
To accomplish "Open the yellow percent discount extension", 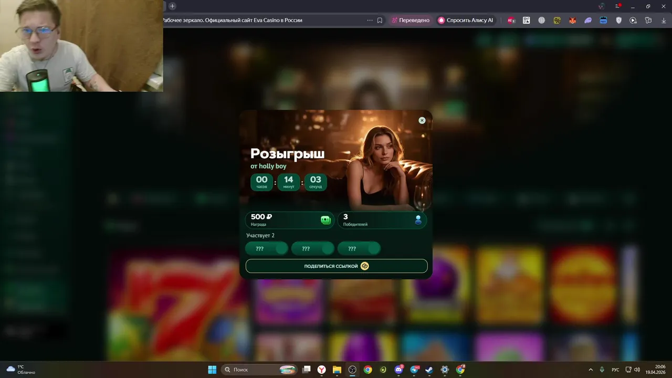I will (557, 20).
